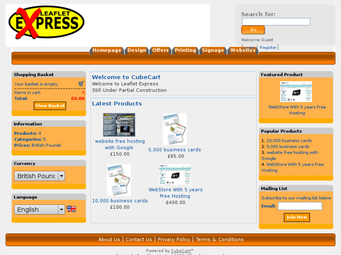Click the 'Categories: 5' information text

tap(30, 139)
